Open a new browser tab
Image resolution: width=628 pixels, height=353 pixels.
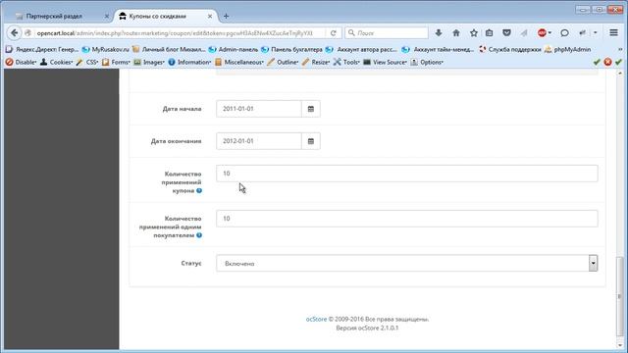pos(226,16)
